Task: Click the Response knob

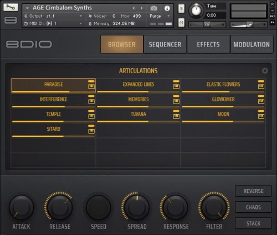Action: coord(176,207)
